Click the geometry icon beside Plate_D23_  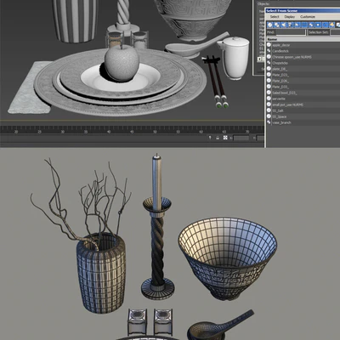[269, 75]
